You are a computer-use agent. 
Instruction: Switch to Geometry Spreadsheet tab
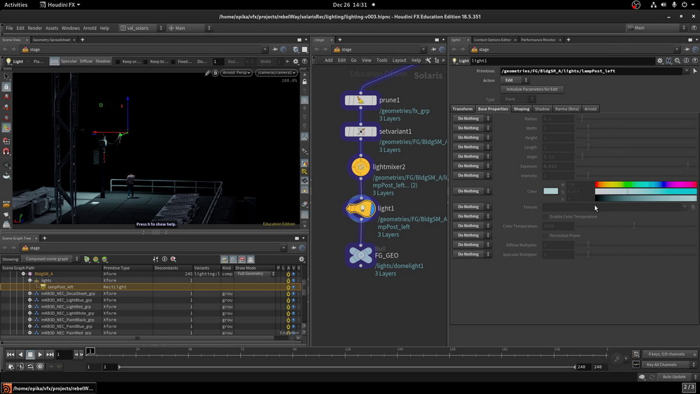pos(51,40)
